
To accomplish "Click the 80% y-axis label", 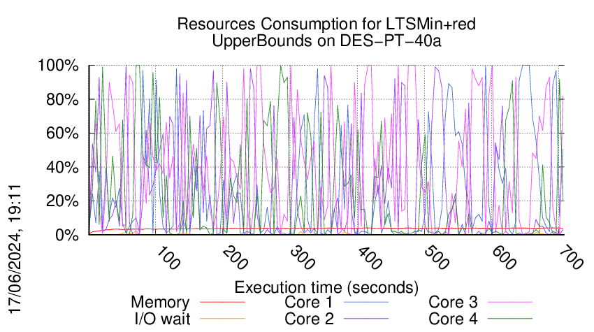I will click(62, 100).
